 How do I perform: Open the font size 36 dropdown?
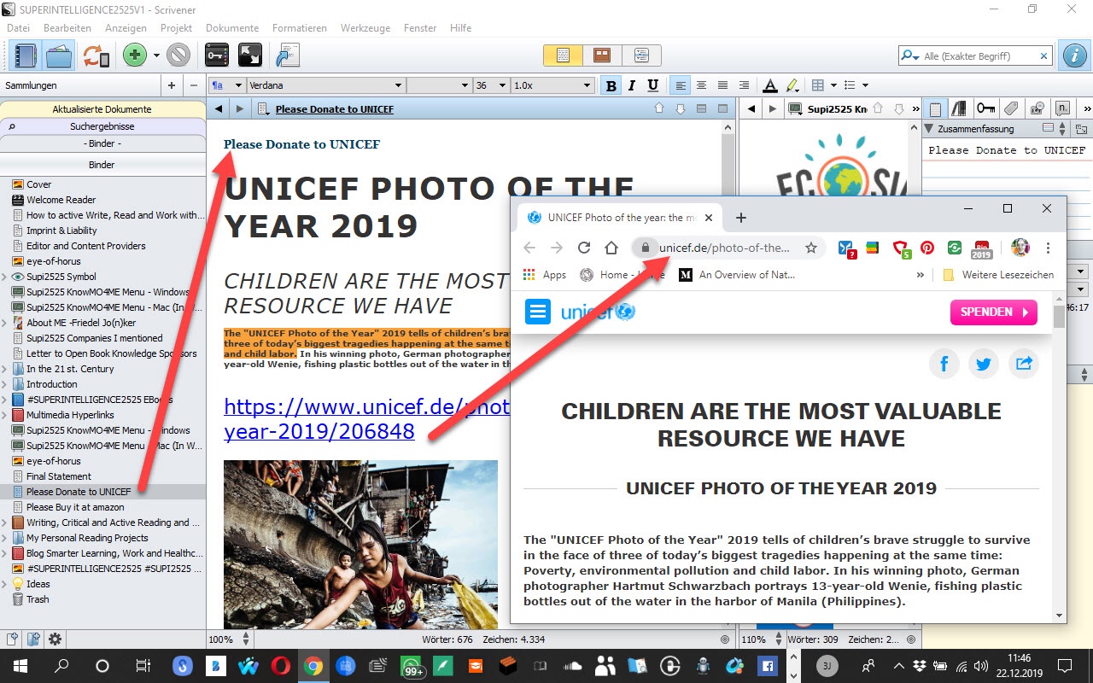[491, 85]
